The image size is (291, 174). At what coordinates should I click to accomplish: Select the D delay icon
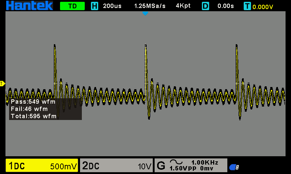click(x=206, y=6)
